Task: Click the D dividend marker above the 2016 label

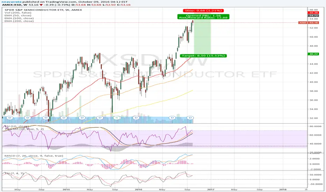Action: 136,118
